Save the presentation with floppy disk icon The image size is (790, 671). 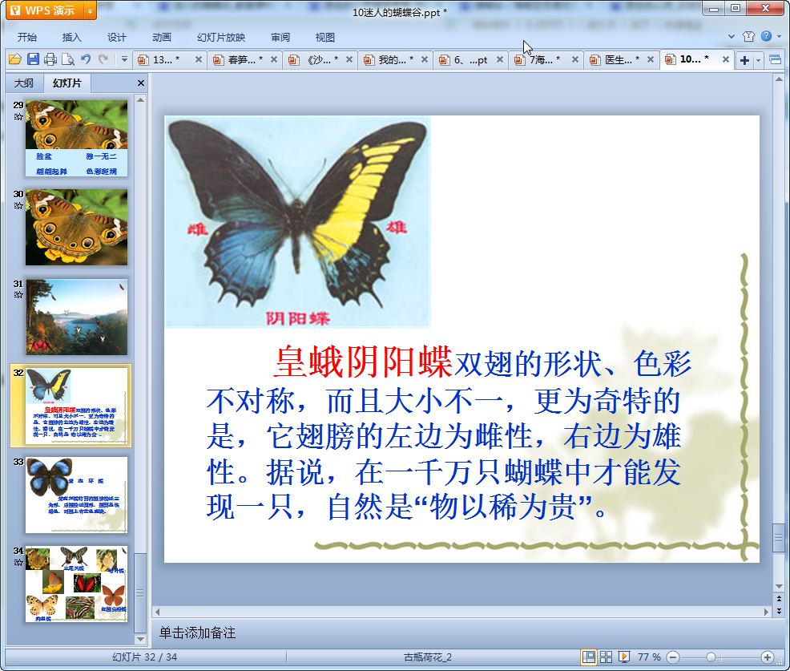tap(33, 59)
